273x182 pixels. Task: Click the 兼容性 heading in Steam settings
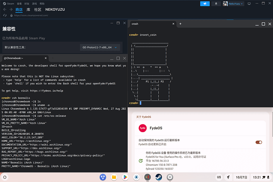[x=9, y=29]
